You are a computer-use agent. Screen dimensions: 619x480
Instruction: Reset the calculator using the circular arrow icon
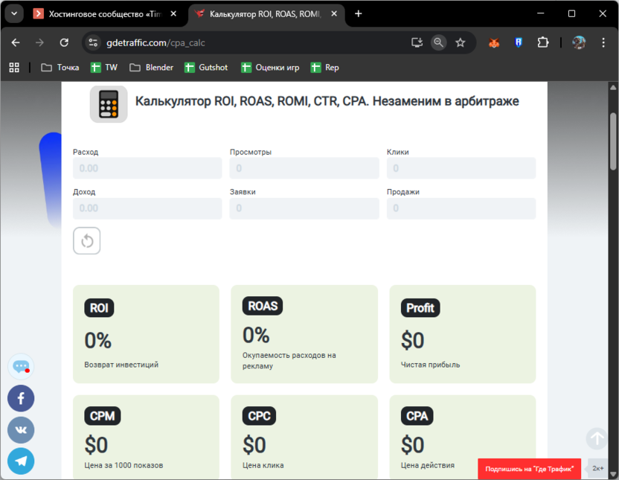click(x=86, y=240)
